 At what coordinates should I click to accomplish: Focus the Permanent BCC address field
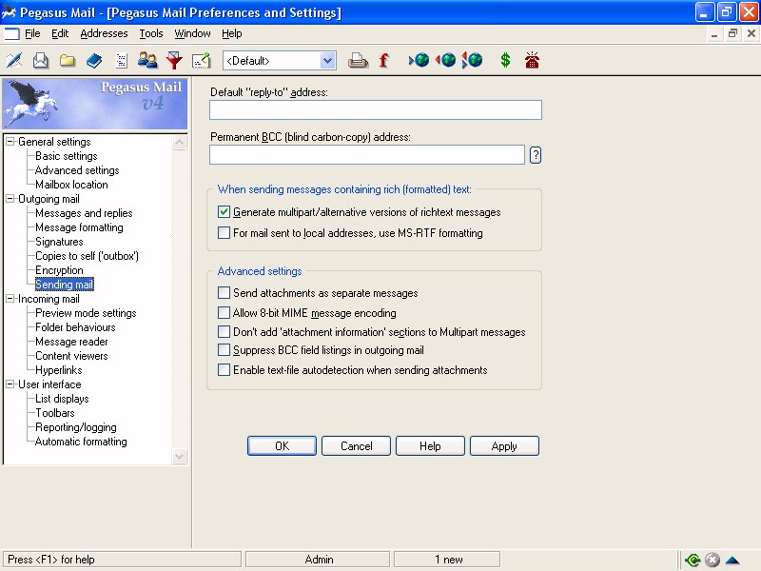pos(367,155)
